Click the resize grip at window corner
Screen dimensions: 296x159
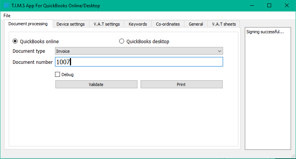pyautogui.click(x=293, y=156)
